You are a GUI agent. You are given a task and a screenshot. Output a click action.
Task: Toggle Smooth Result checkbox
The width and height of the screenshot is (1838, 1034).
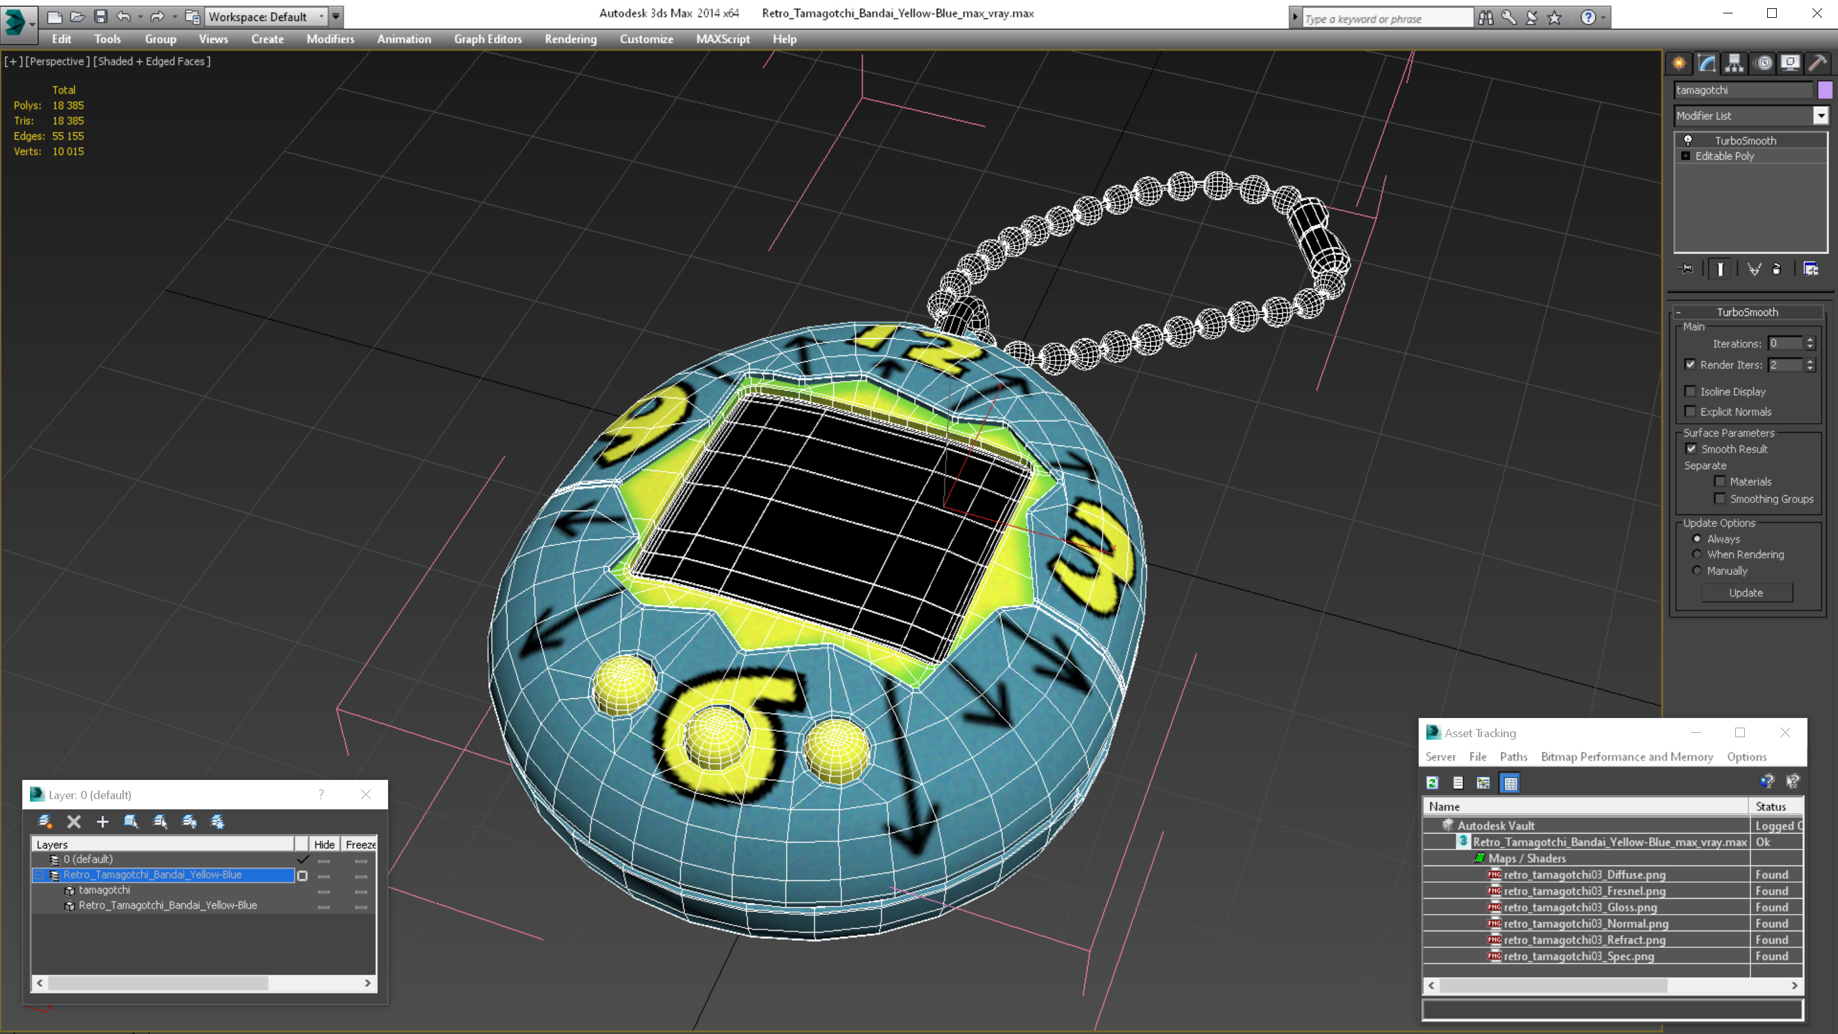(1691, 448)
